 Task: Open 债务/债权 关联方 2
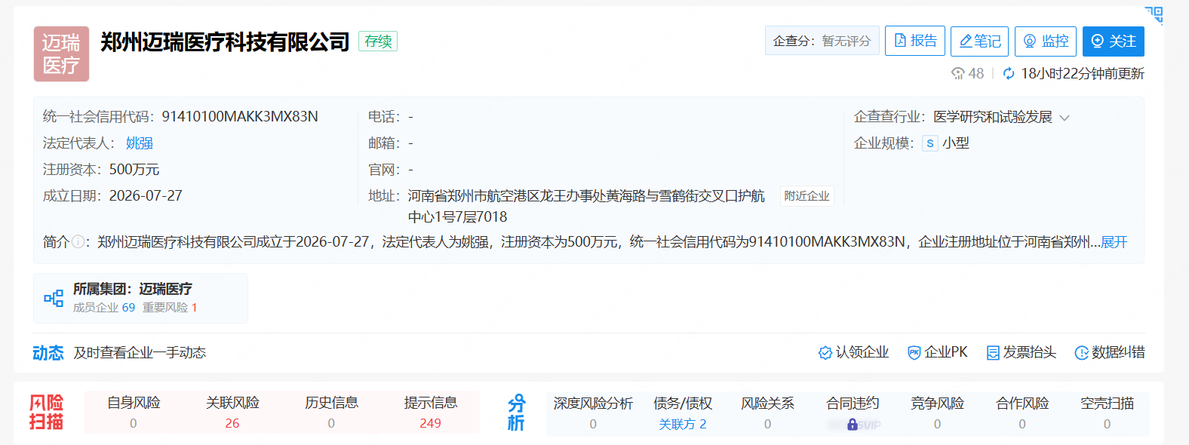[x=683, y=413]
